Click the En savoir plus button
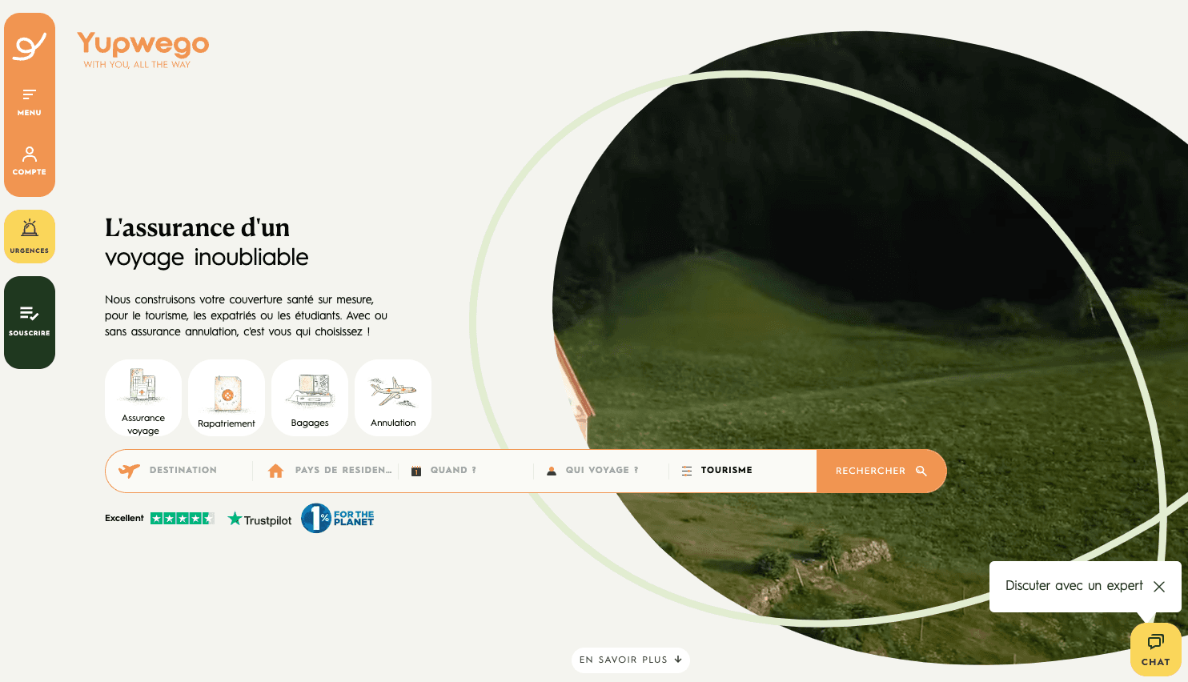This screenshot has width=1188, height=682. coord(631,660)
